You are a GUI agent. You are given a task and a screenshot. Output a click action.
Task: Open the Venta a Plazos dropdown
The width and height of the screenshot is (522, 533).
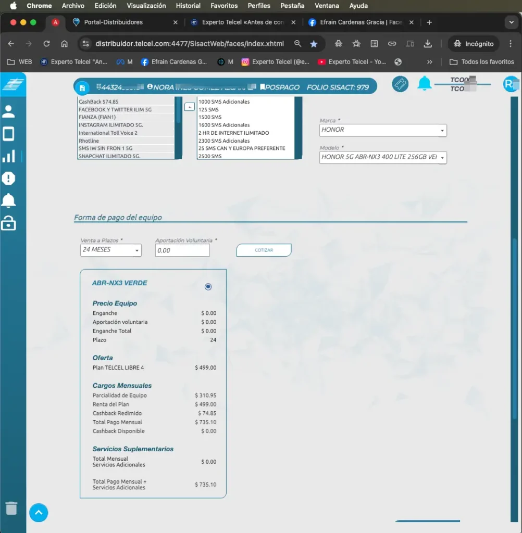point(110,250)
